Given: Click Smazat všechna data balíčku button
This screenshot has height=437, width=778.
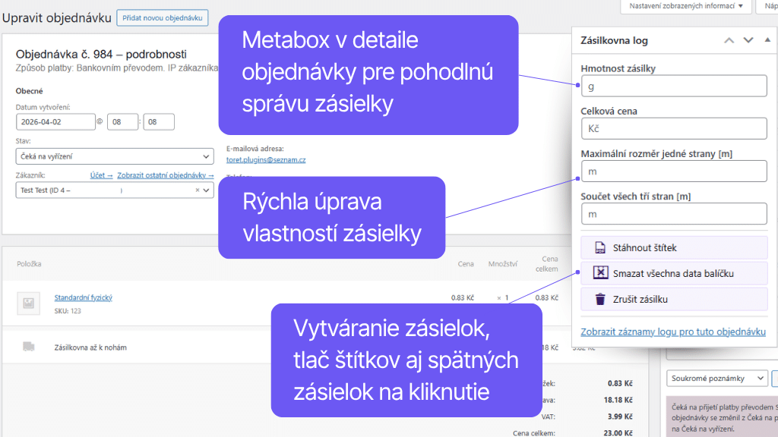Looking at the screenshot, I should [674, 273].
